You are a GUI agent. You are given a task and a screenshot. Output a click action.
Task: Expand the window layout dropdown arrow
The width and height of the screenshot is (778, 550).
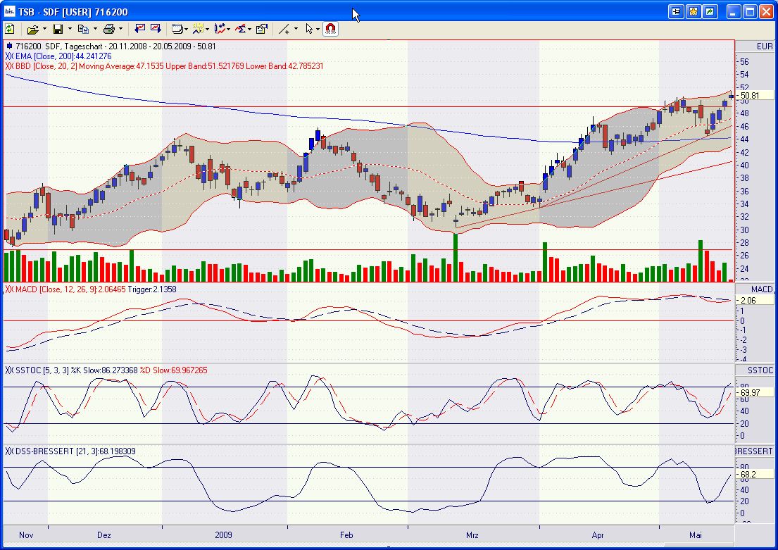(186, 30)
